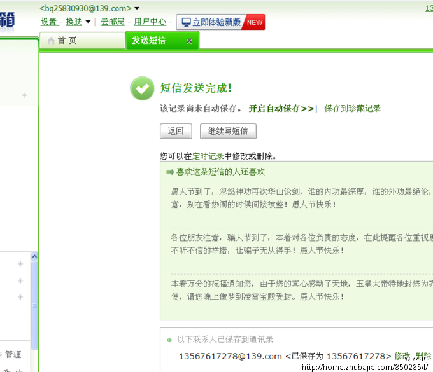
Task: Click 管理 in the left sidebar
Action: click(x=13, y=354)
